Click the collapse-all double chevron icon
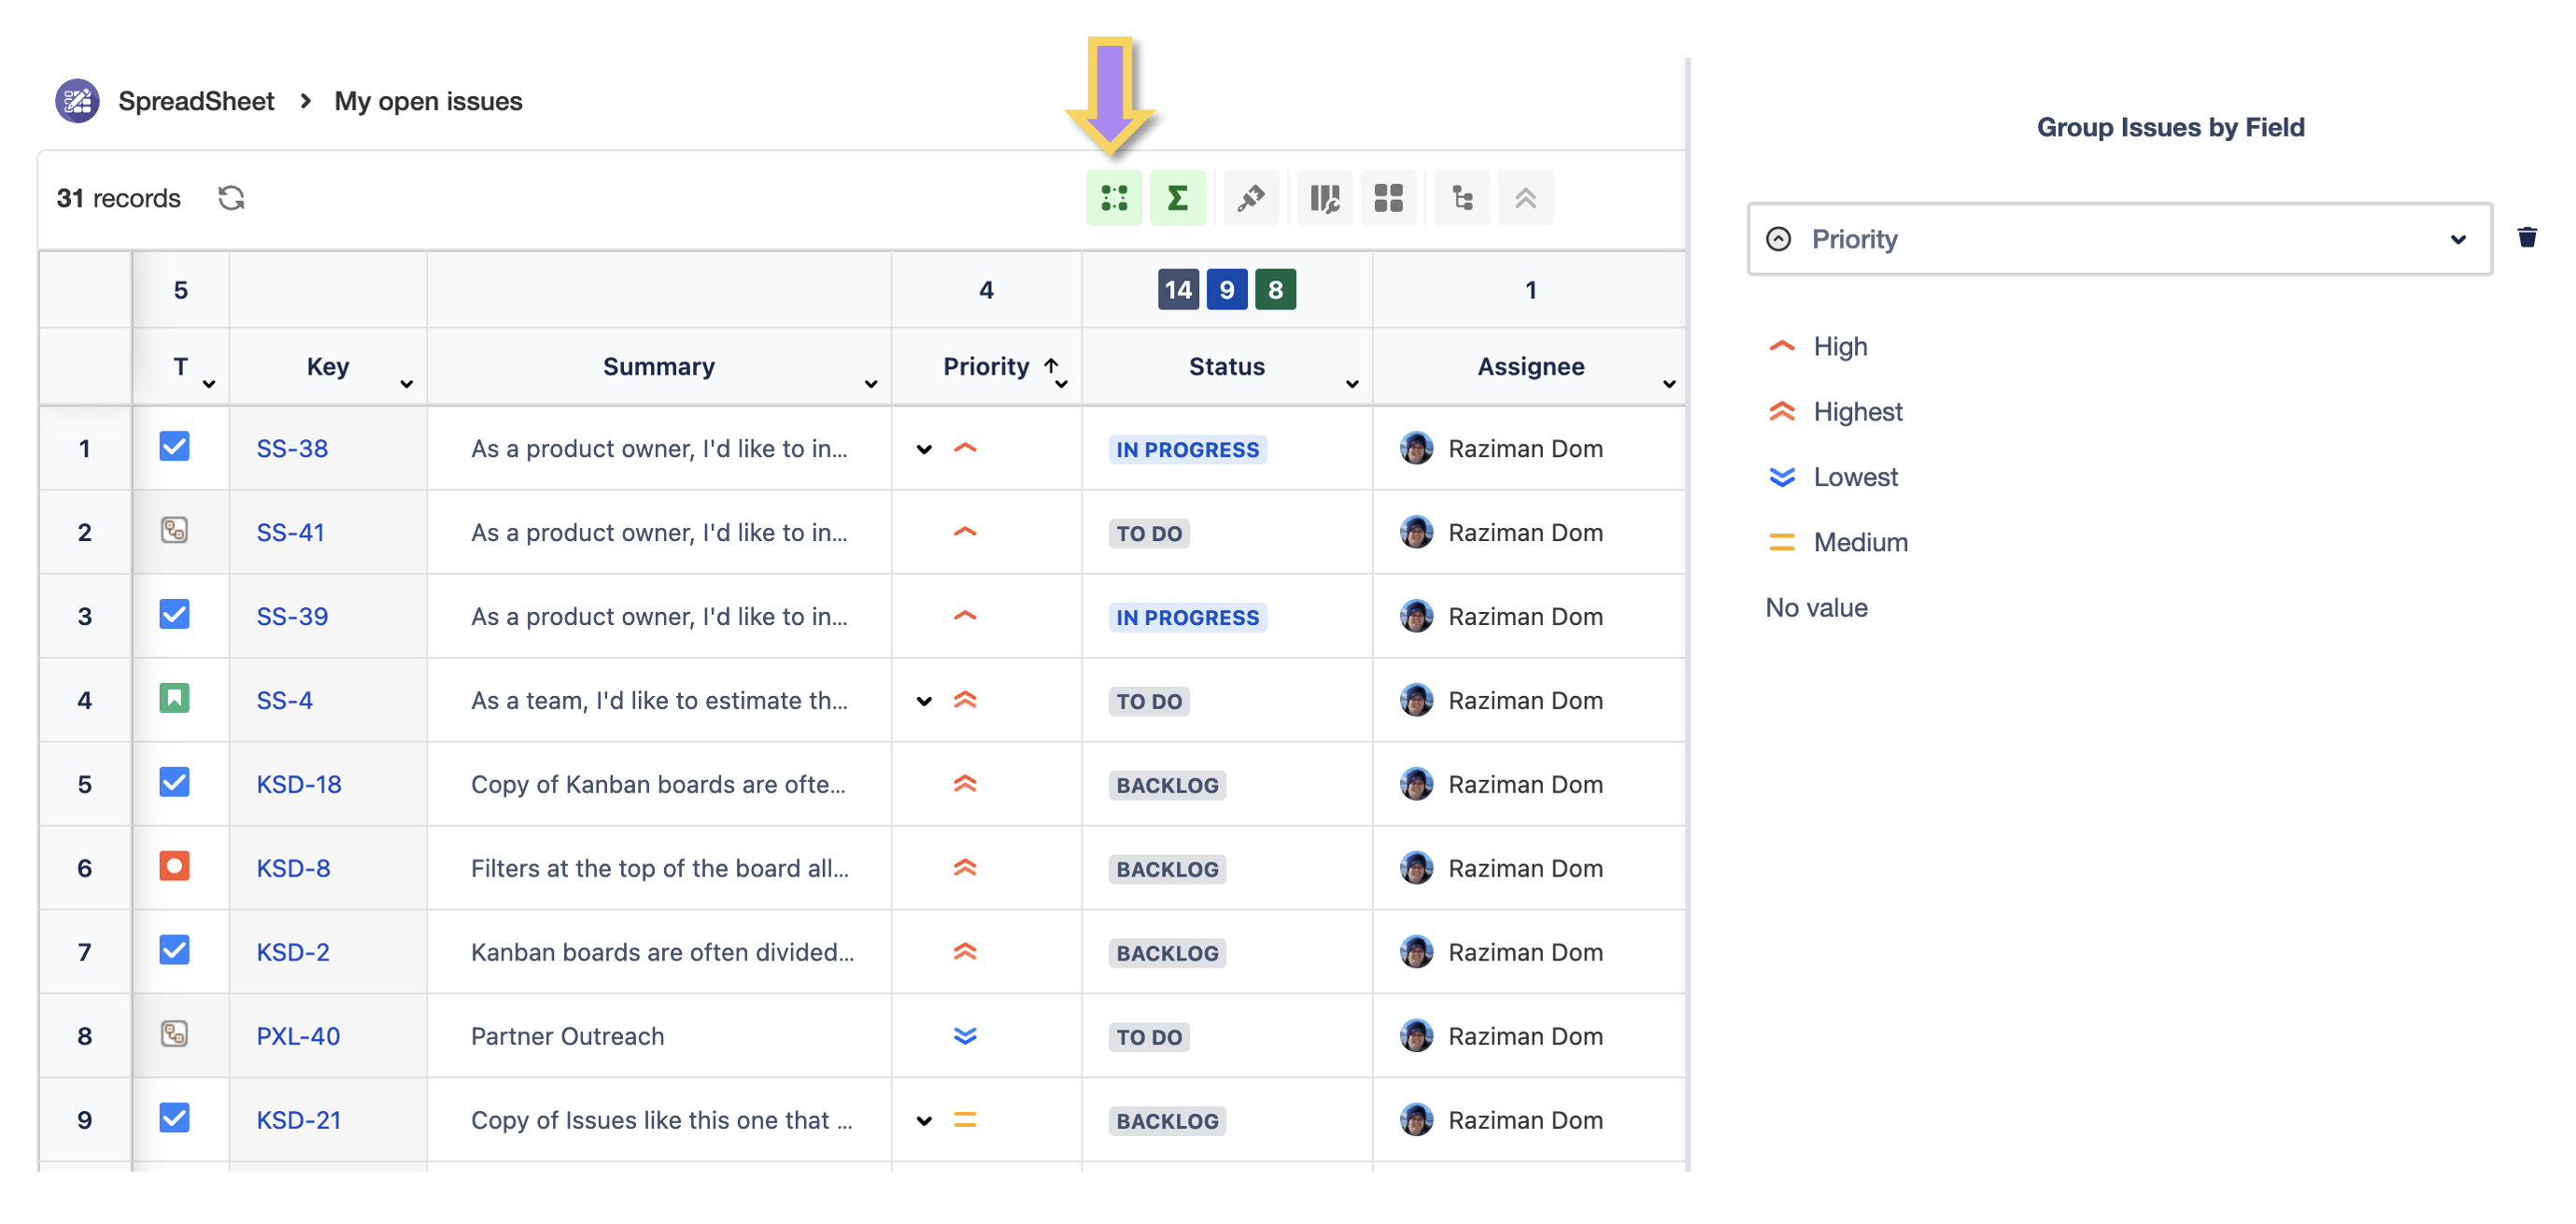Viewport: 2576px width, 1224px height. (1525, 198)
